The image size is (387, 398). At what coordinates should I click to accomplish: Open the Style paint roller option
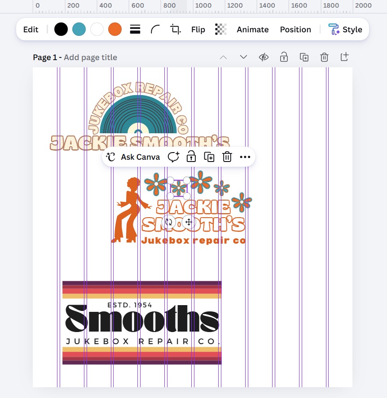345,30
